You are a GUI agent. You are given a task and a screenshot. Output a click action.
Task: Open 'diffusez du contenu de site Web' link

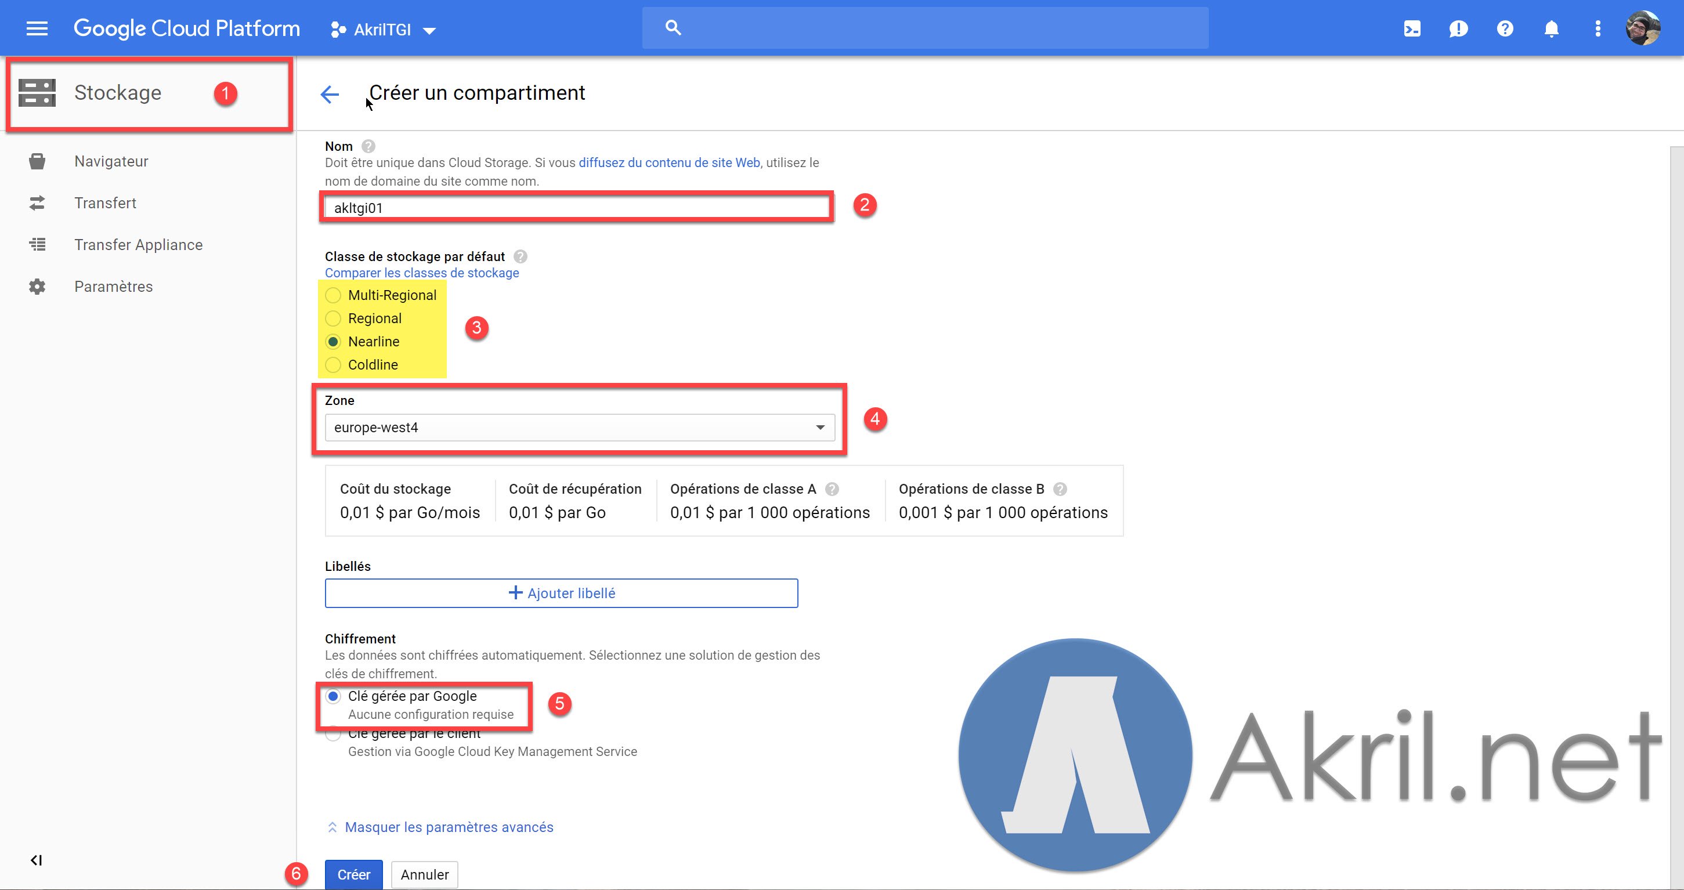click(x=670, y=162)
